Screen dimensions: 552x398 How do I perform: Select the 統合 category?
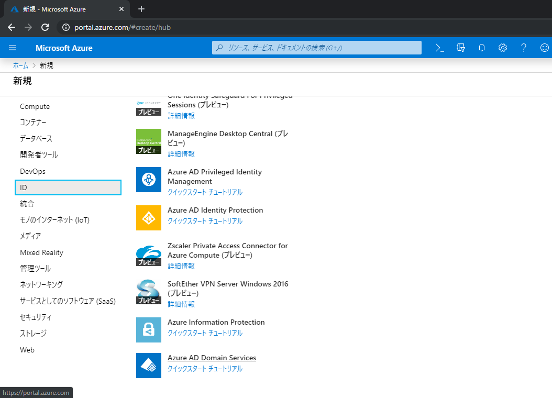[27, 204]
